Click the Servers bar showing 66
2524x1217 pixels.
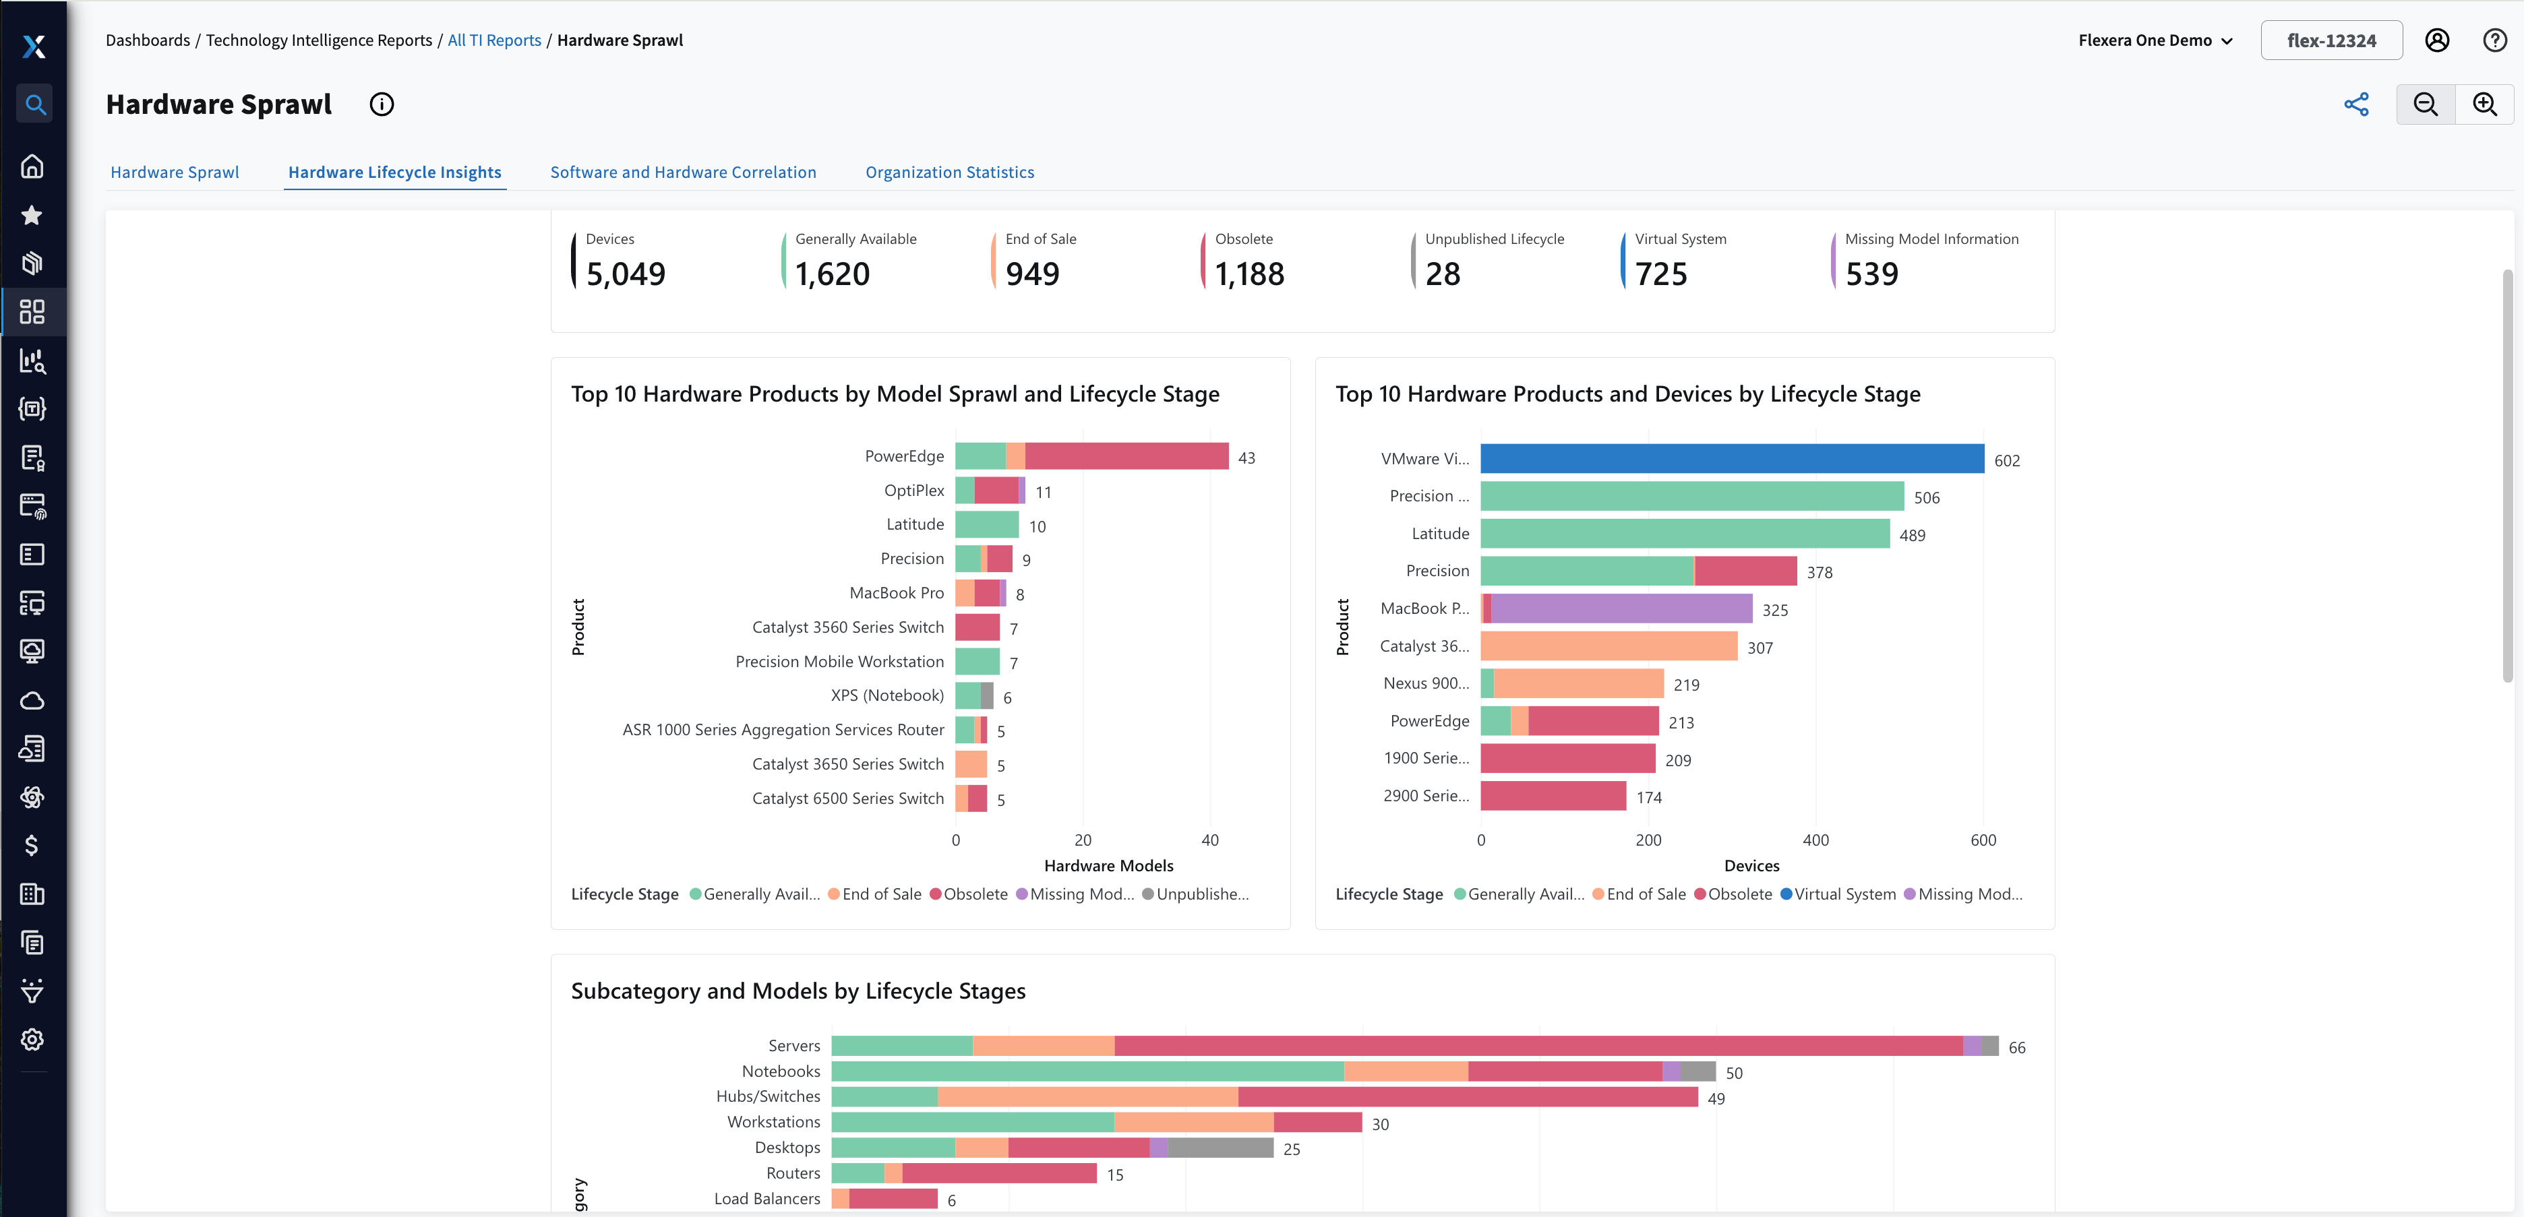pyautogui.click(x=1415, y=1046)
